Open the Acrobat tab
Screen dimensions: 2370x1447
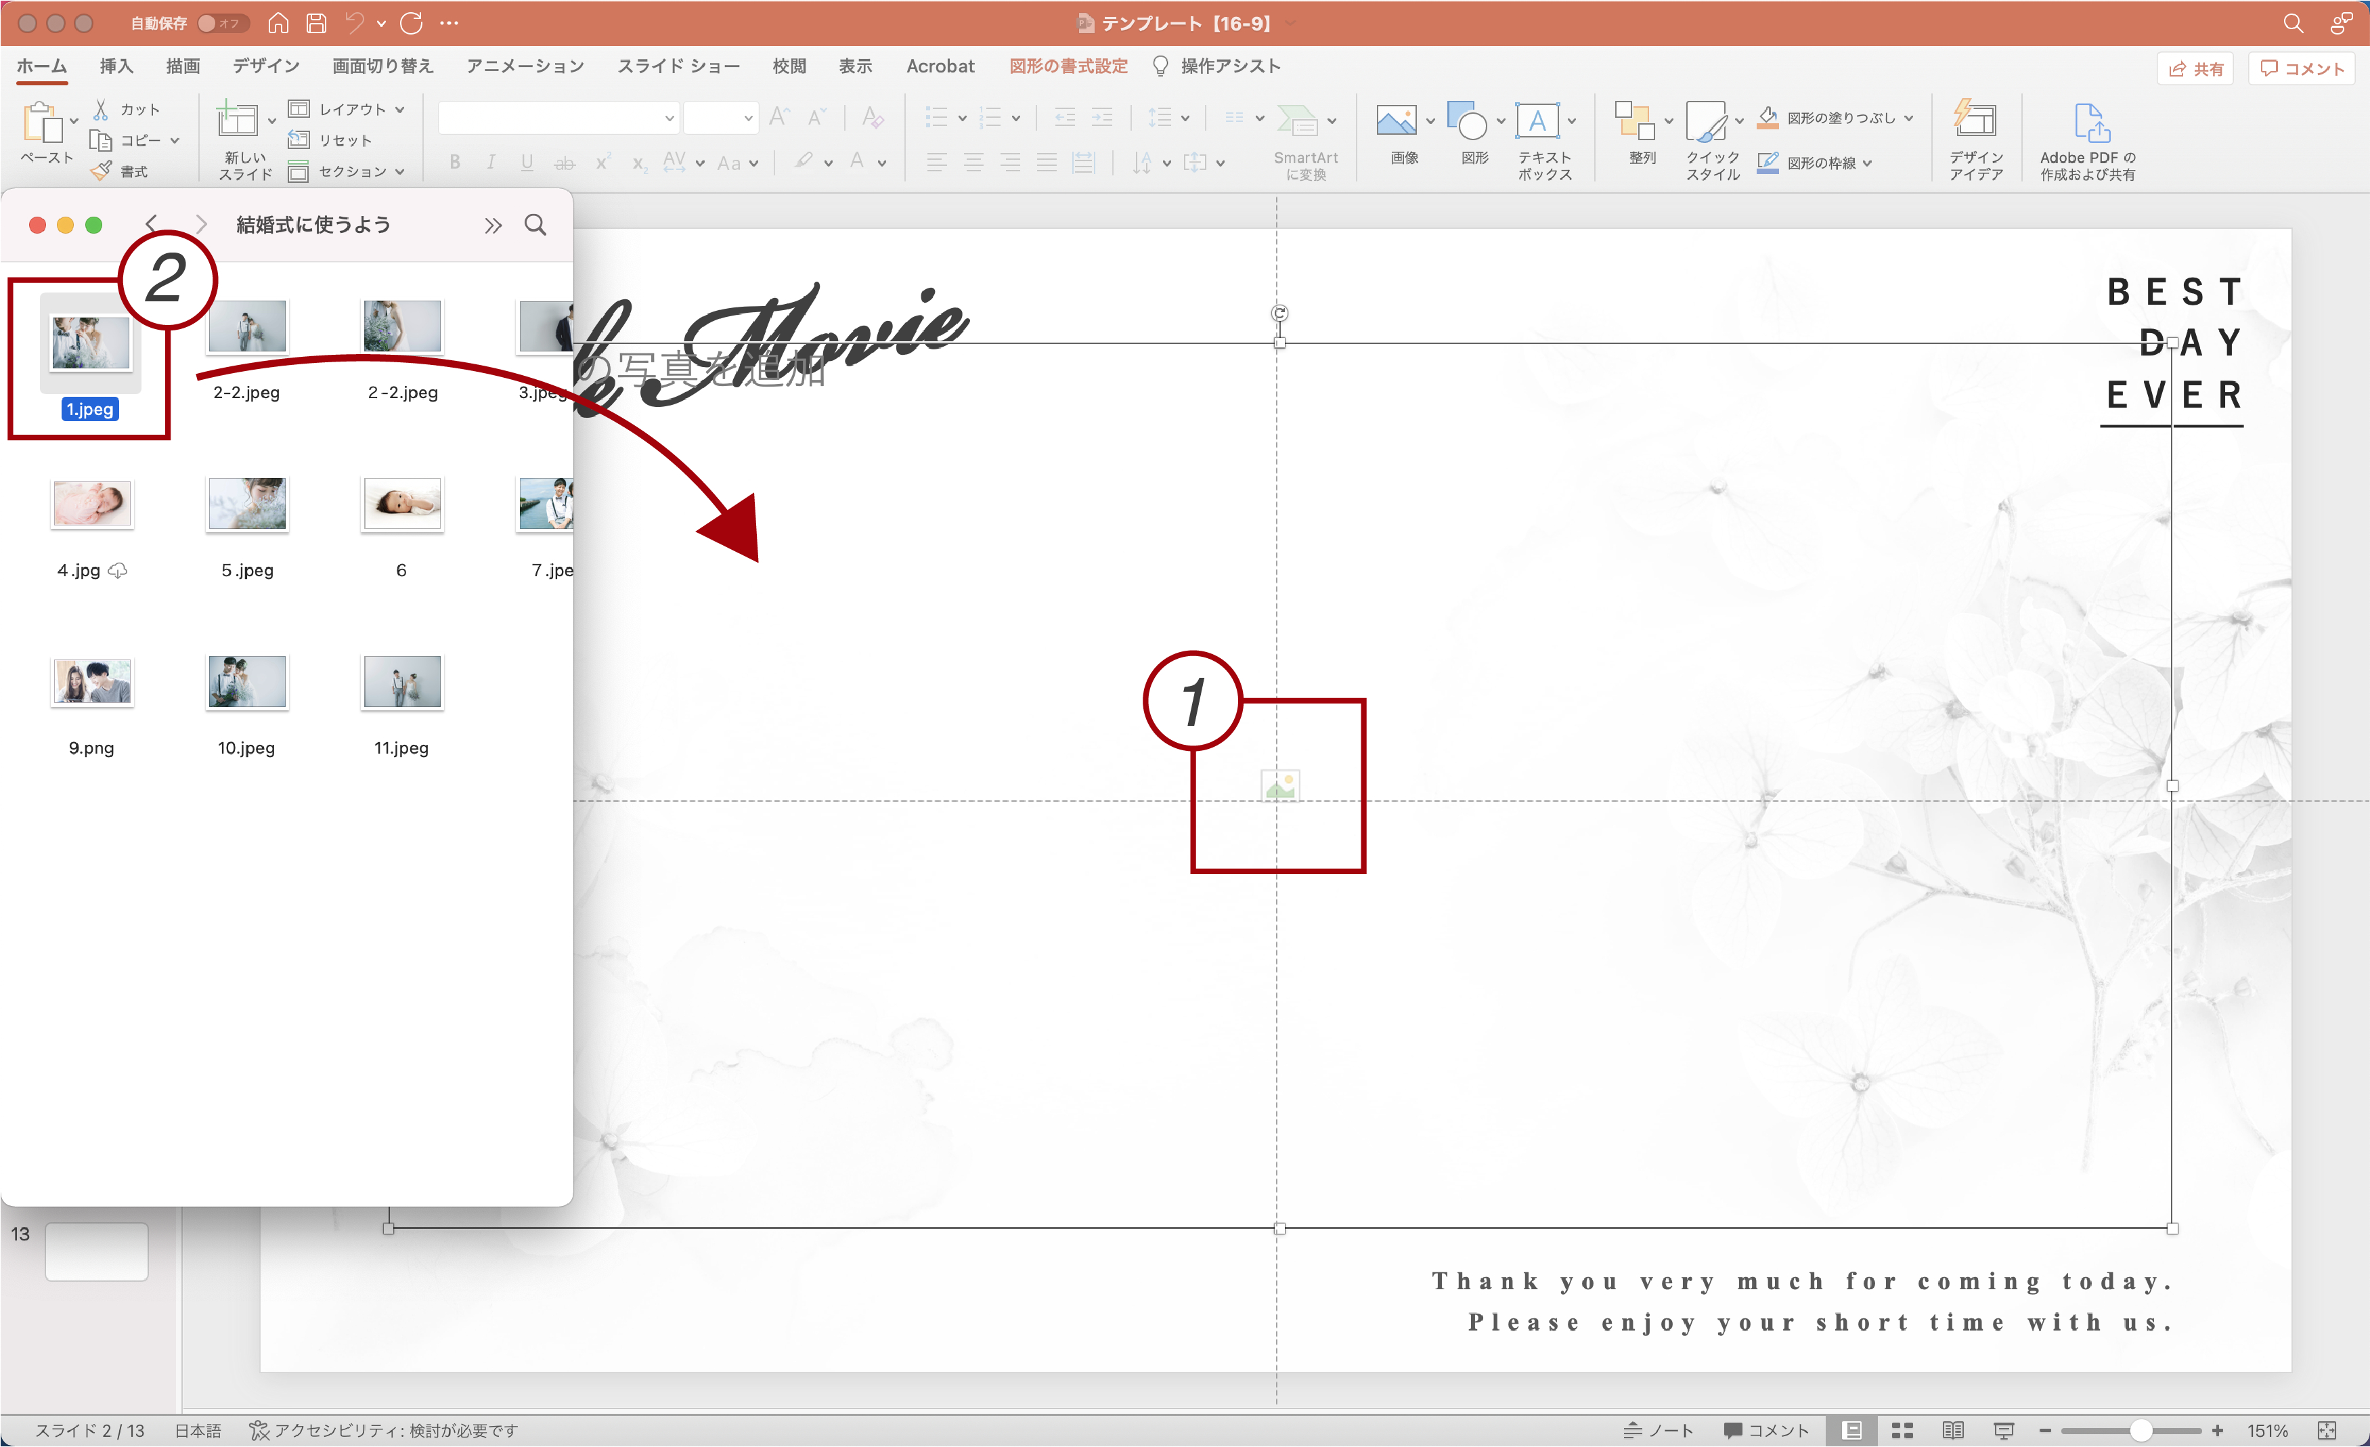coord(940,66)
